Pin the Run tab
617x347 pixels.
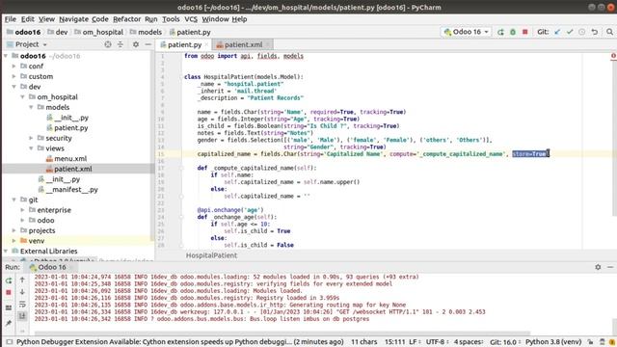tap(9, 323)
